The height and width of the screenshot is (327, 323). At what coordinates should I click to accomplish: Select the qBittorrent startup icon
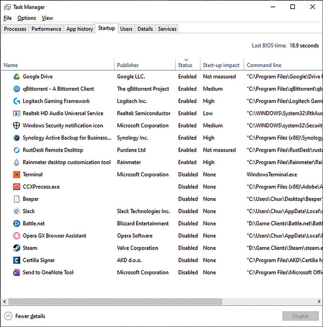coord(17,89)
